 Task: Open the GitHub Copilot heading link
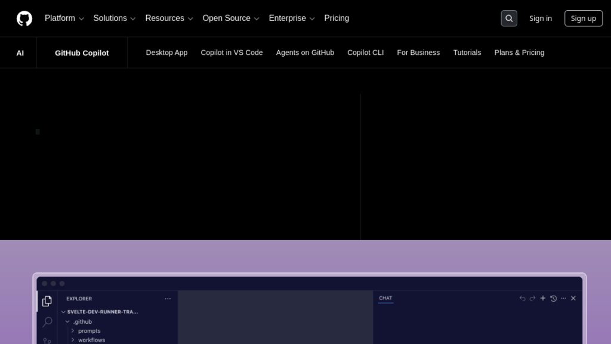coord(82,53)
